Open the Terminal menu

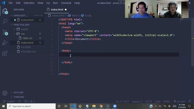66,3
